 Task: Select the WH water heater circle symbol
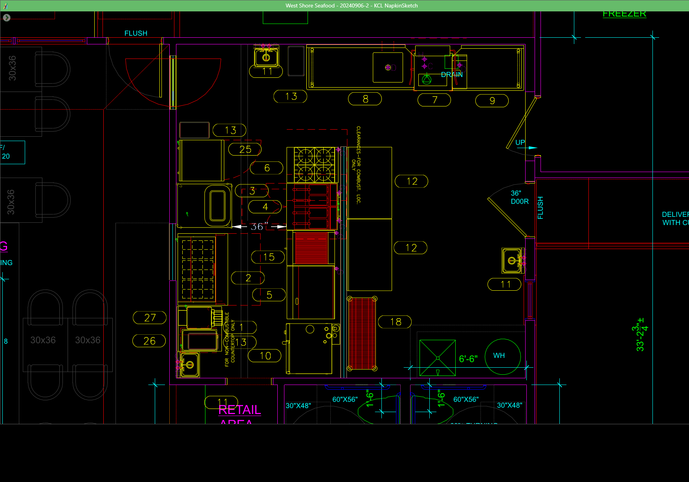click(x=502, y=356)
